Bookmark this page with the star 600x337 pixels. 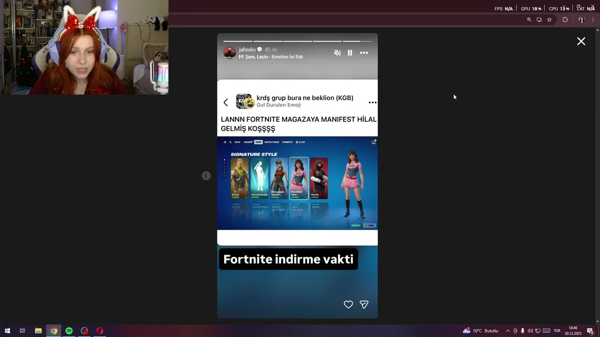pos(549,20)
